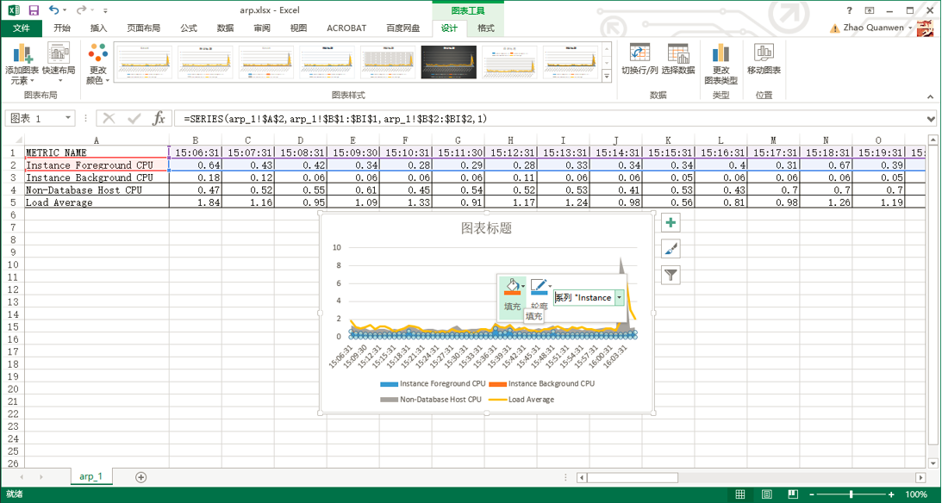Select the first chart style thumbnail
The width and height of the screenshot is (942, 503).
(x=144, y=62)
